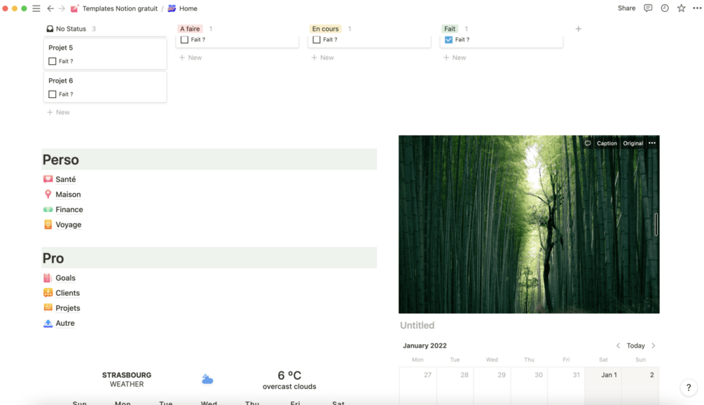This screenshot has width=704, height=405.
Task: Add new card under Fait
Action: pyautogui.click(x=455, y=57)
